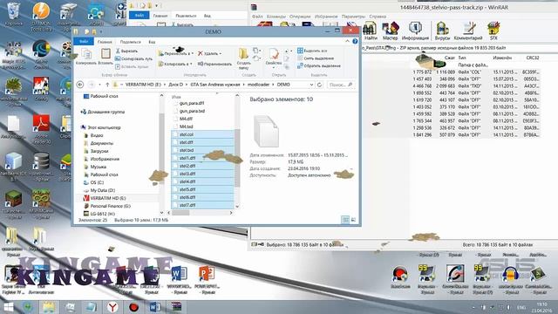Go up one folder level arrow

(x=107, y=85)
